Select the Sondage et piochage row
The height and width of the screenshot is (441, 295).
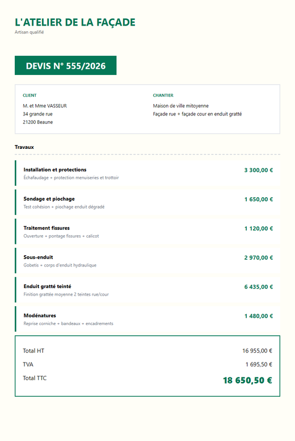(x=147, y=202)
